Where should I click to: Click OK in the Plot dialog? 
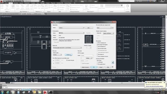coord(94,67)
